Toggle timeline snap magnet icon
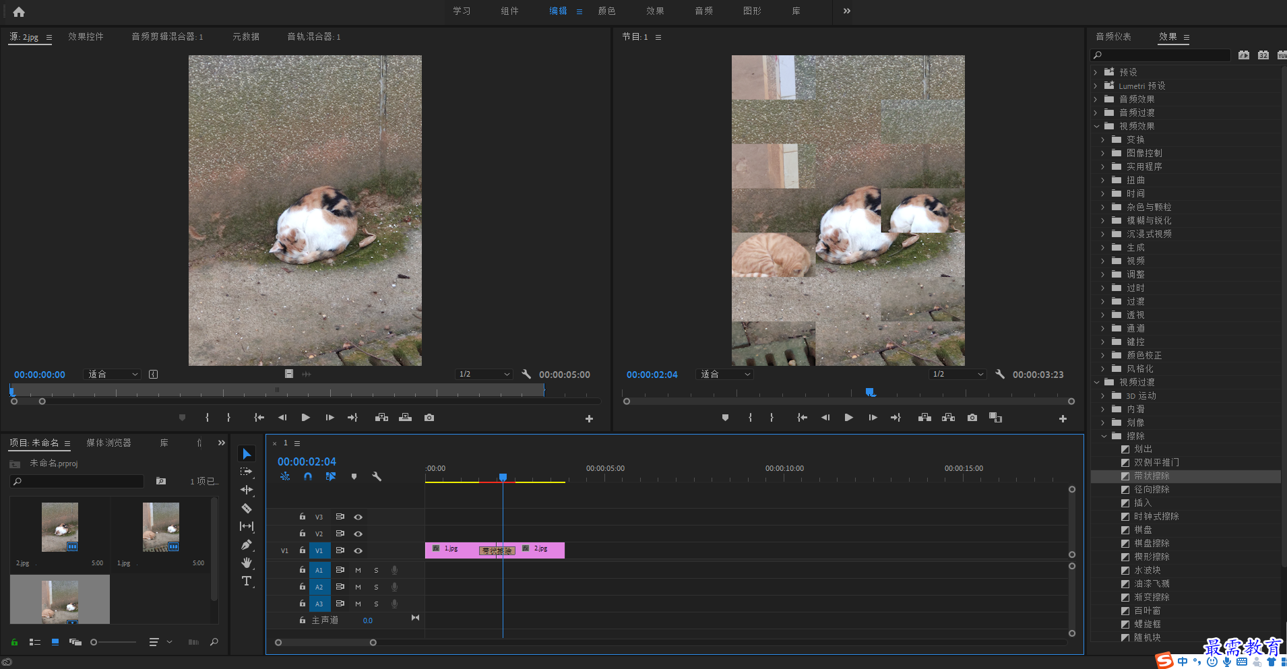This screenshot has height=669, width=1287. [308, 476]
